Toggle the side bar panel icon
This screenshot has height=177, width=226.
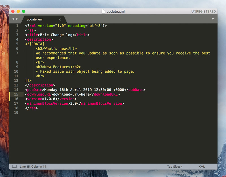click(x=14, y=167)
